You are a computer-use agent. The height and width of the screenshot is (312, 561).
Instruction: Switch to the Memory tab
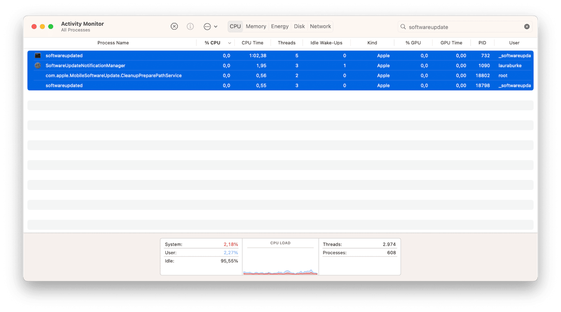pyautogui.click(x=256, y=26)
